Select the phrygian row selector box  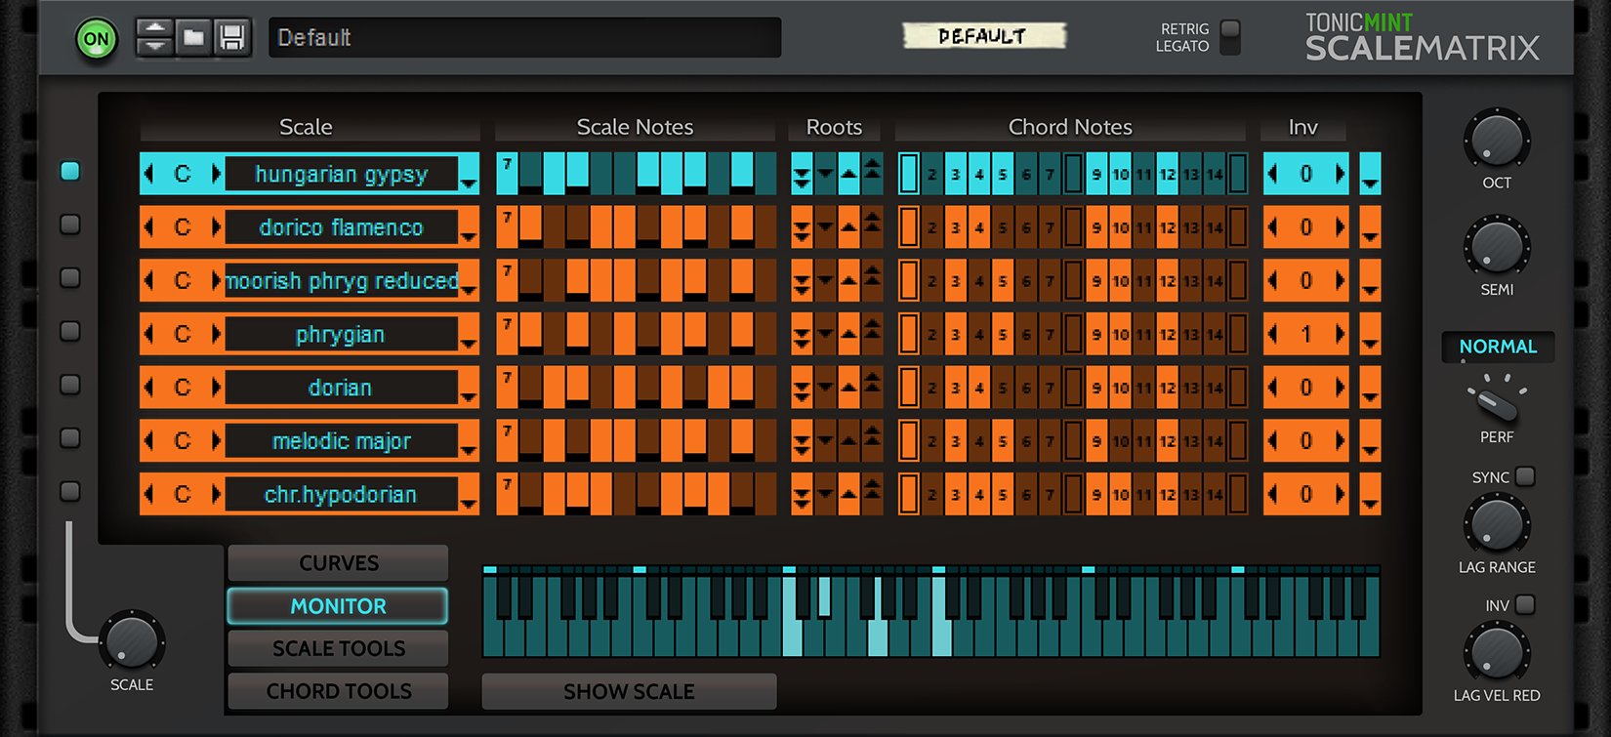[70, 332]
